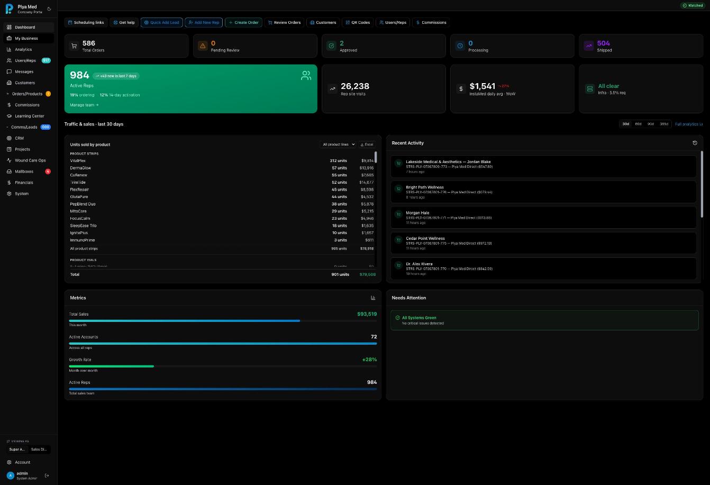Click the Customers building icon in sidebar

[x=9, y=83]
